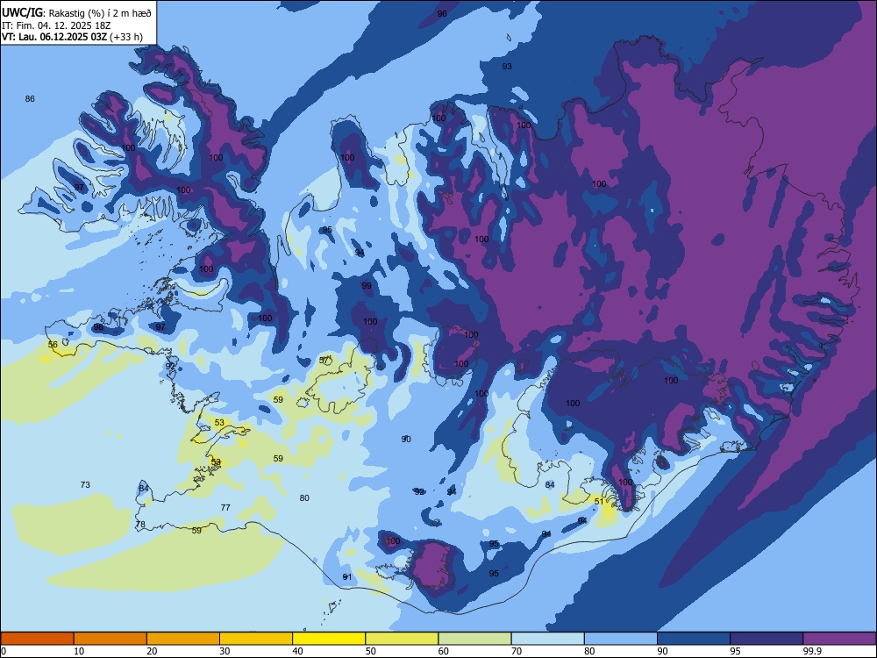
Task: Click the humidity value '78' on the map
Action: [x=140, y=525]
